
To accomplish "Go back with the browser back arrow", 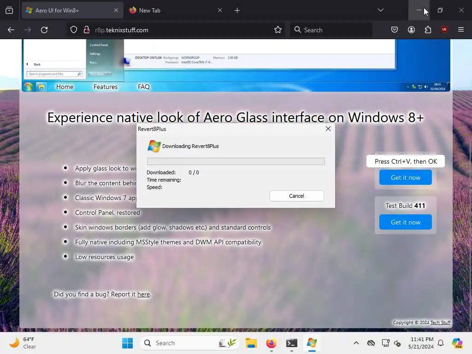I will coord(11,30).
